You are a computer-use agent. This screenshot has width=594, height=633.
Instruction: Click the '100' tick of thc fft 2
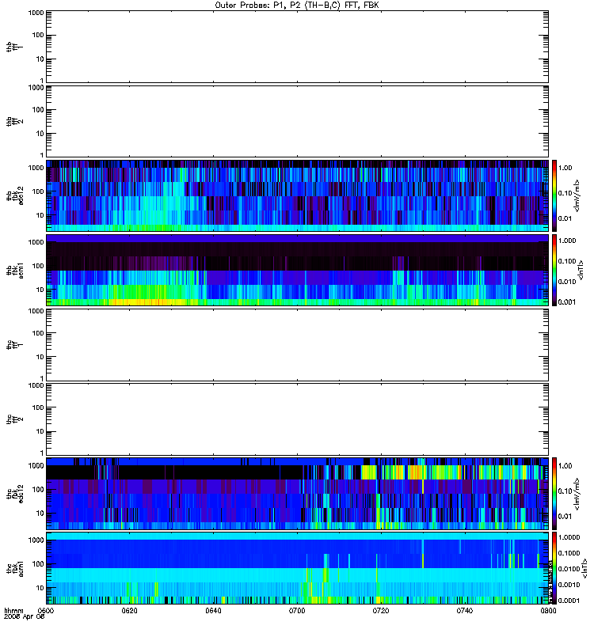tap(38, 407)
